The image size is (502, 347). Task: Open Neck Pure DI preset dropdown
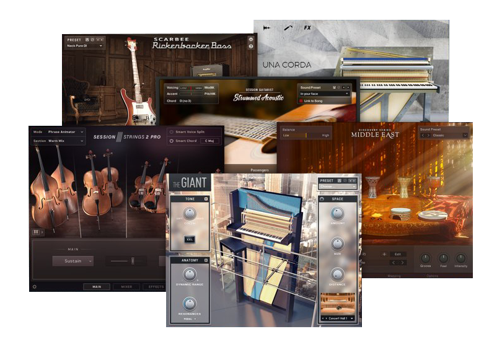pos(84,46)
